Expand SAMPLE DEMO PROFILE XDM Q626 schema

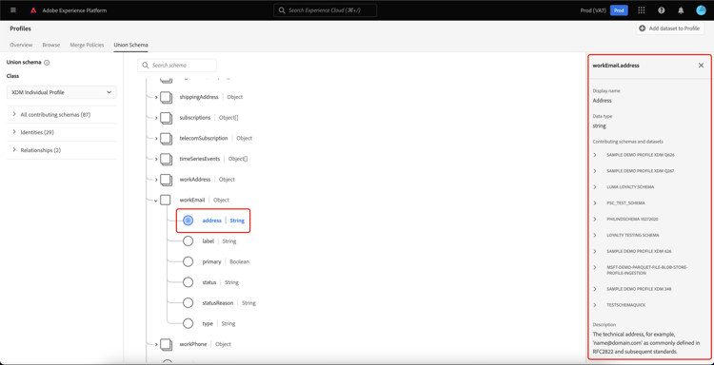pos(595,155)
